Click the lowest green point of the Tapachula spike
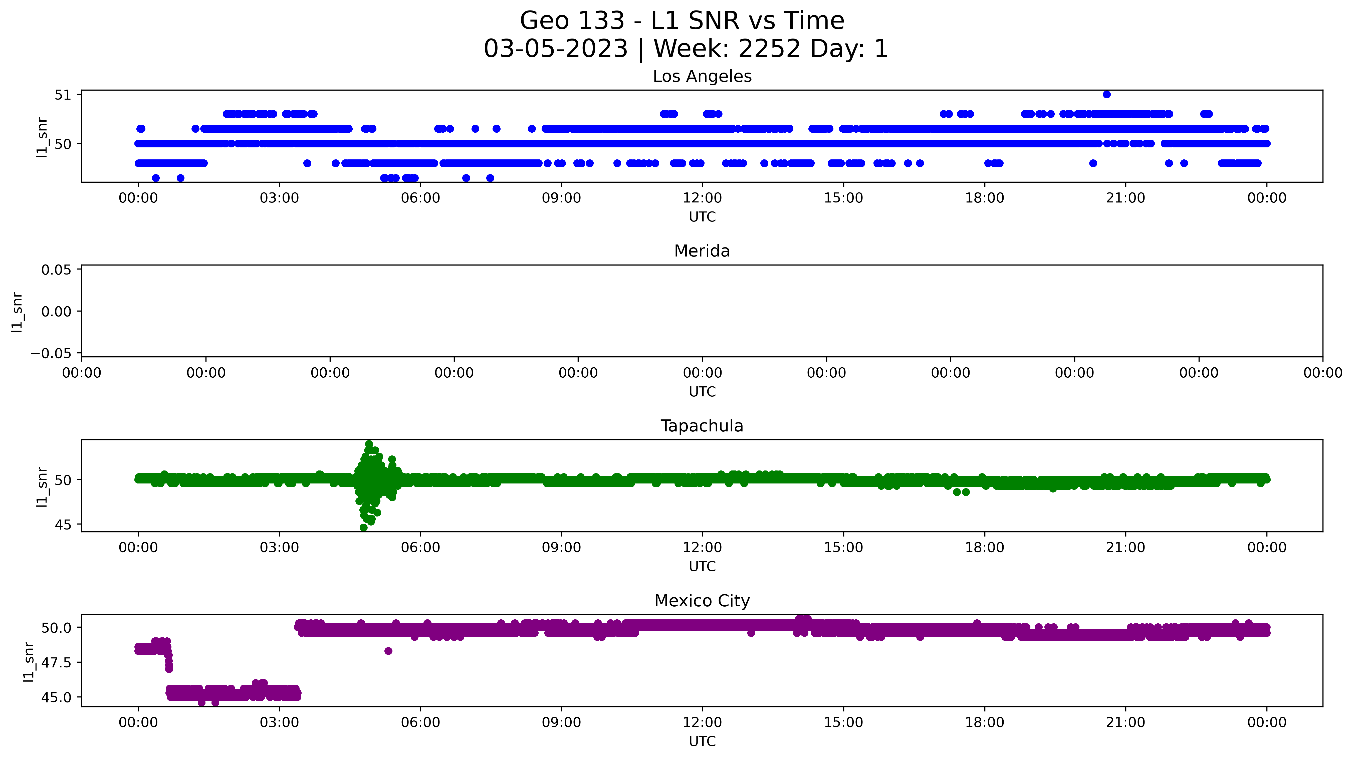Image resolution: width=1353 pixels, height=759 pixels. [x=363, y=528]
